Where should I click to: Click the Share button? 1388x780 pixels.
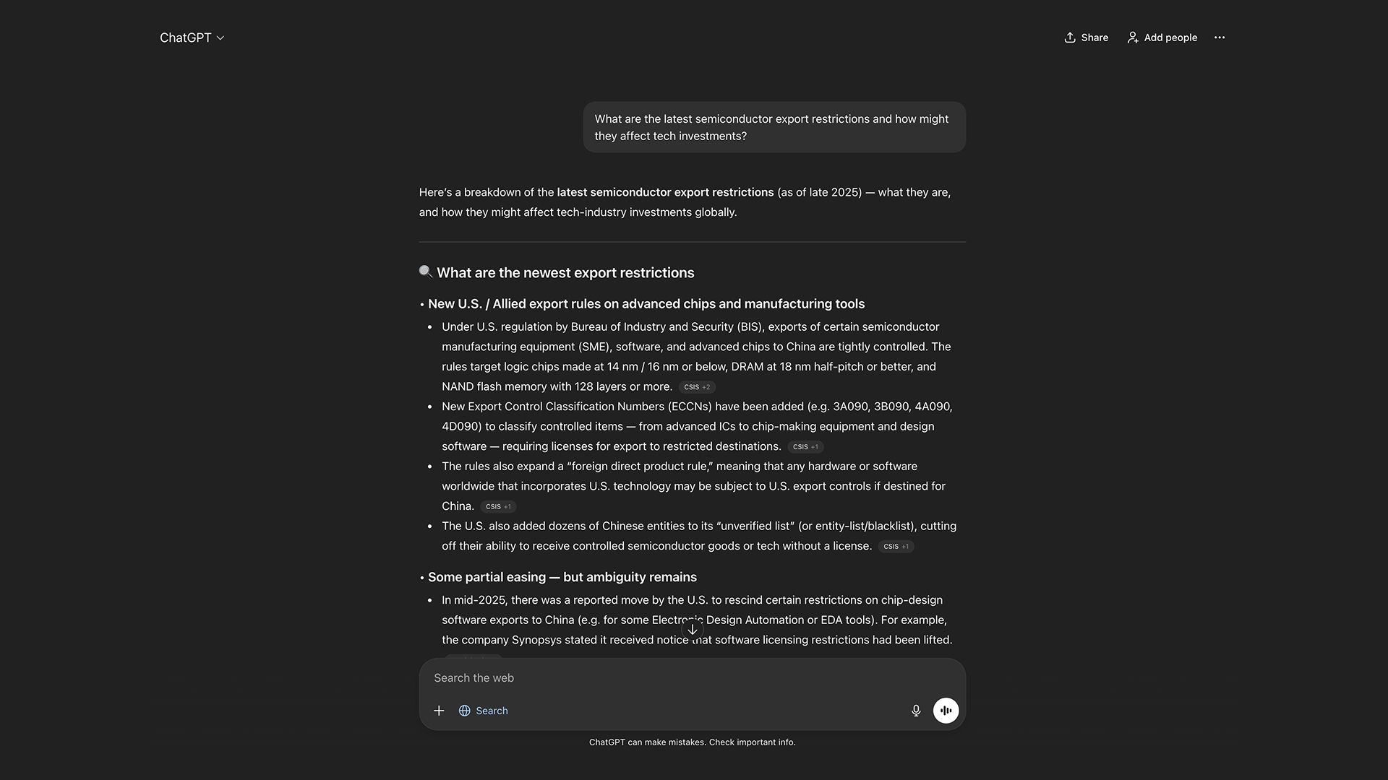click(1086, 37)
